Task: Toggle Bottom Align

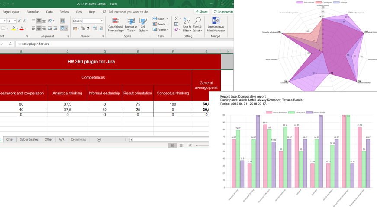Action: pyautogui.click(x=44, y=21)
